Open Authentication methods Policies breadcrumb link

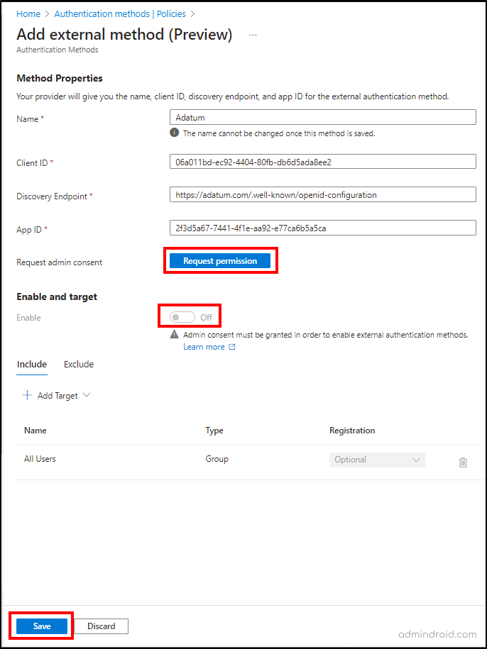[119, 13]
